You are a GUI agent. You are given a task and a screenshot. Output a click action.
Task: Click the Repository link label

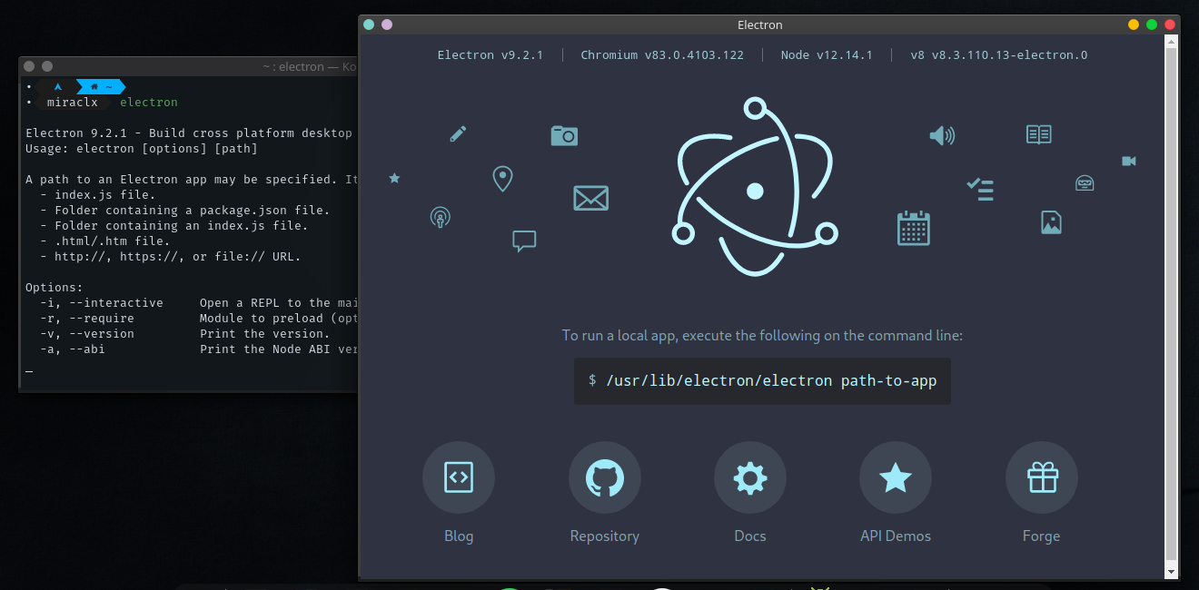[x=605, y=536]
